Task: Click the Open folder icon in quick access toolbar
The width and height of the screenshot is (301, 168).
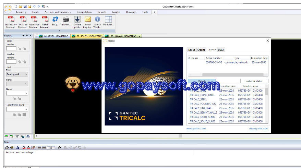Action: [x=21, y=7]
